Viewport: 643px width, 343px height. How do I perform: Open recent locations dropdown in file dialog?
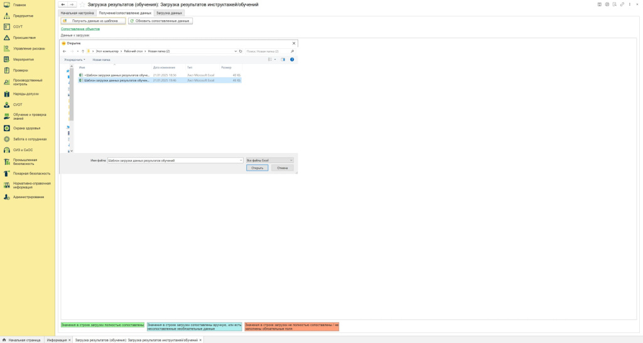77,51
